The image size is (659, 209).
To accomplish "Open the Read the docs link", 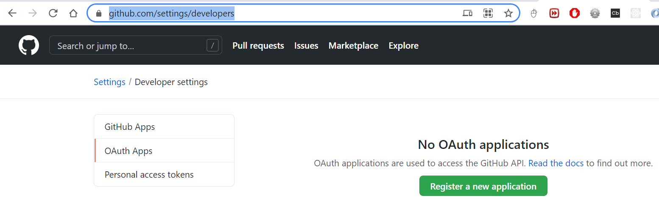I will click(556, 163).
